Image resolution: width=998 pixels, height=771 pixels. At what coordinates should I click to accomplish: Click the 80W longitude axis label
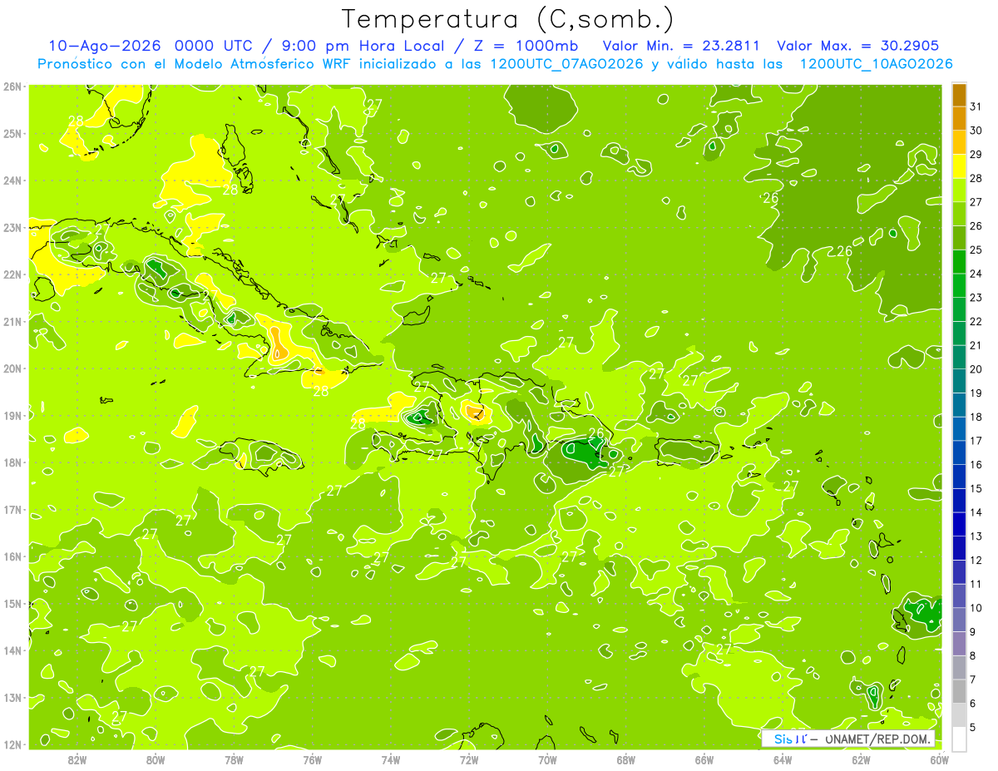click(156, 759)
